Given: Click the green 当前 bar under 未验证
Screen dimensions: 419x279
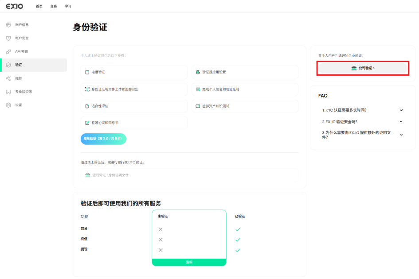Looking at the screenshot, I should tap(189, 262).
